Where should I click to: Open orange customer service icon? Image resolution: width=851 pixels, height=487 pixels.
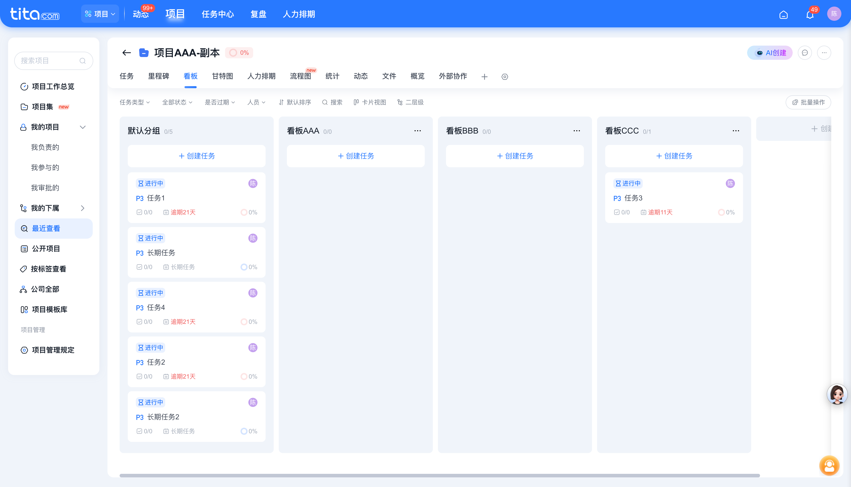pos(829,465)
